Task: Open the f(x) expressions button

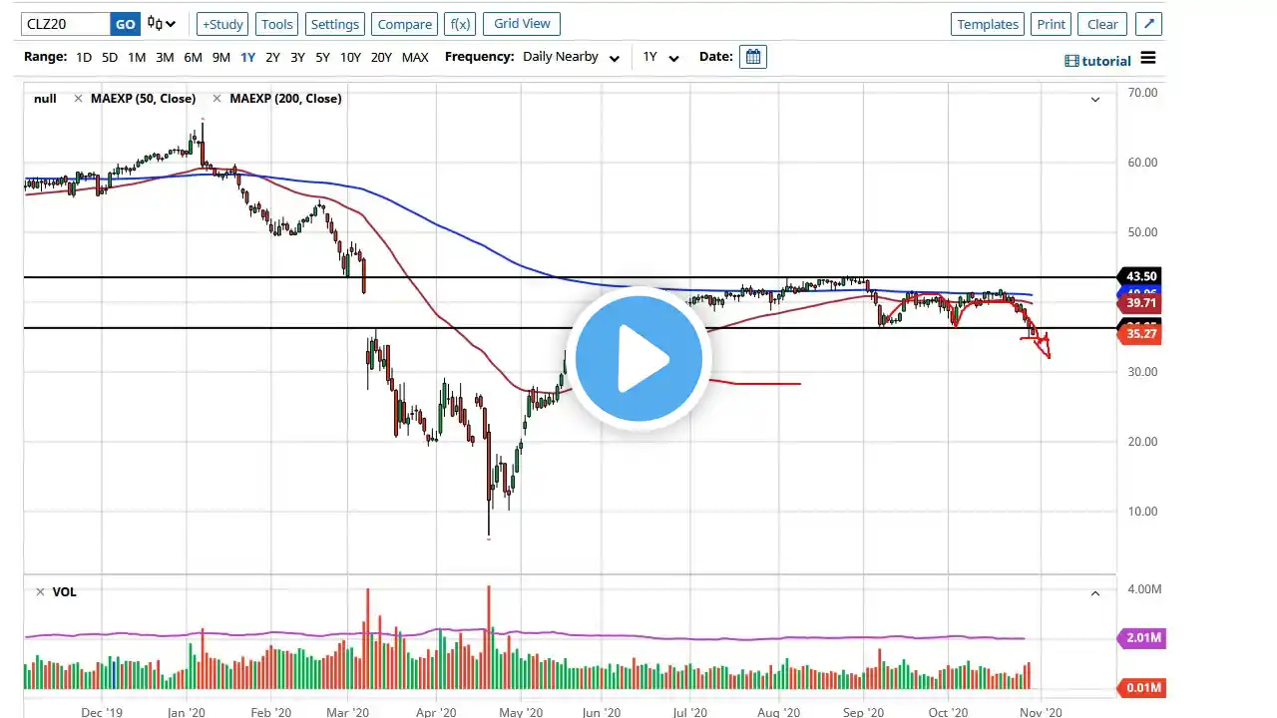Action: [460, 24]
